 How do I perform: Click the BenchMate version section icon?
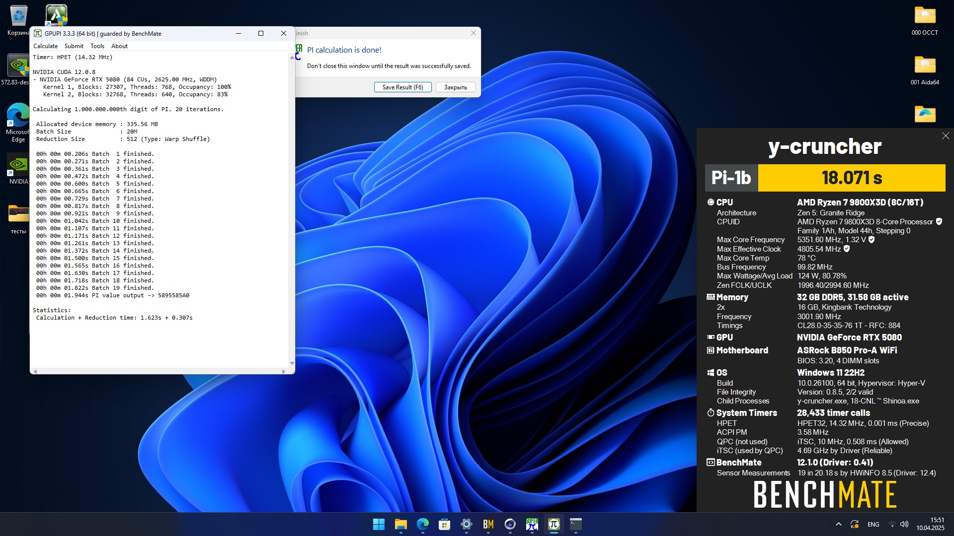[x=711, y=462]
